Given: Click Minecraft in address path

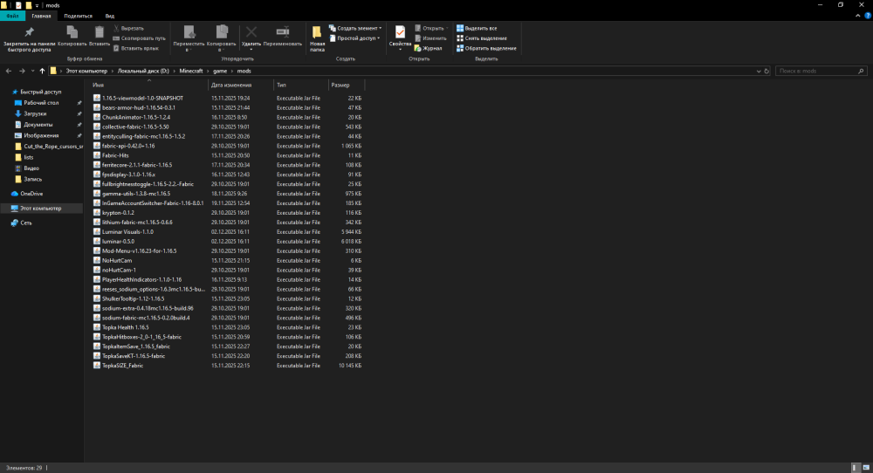Looking at the screenshot, I should [x=191, y=72].
